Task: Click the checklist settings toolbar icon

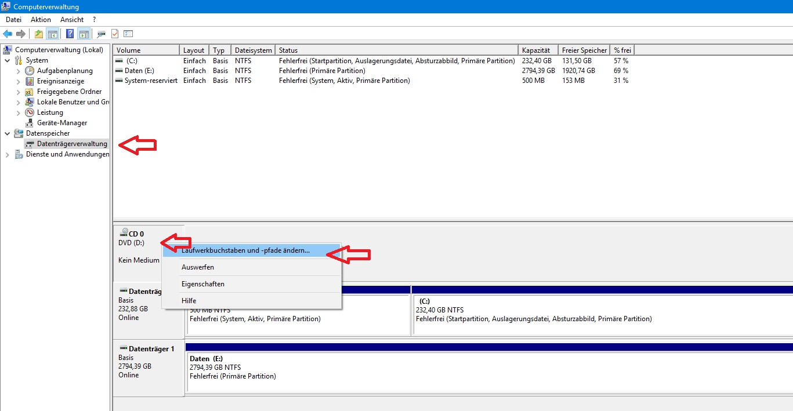Action: (128, 34)
